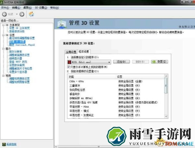
Task: Open the 系统信息 link
Action: 11,144
